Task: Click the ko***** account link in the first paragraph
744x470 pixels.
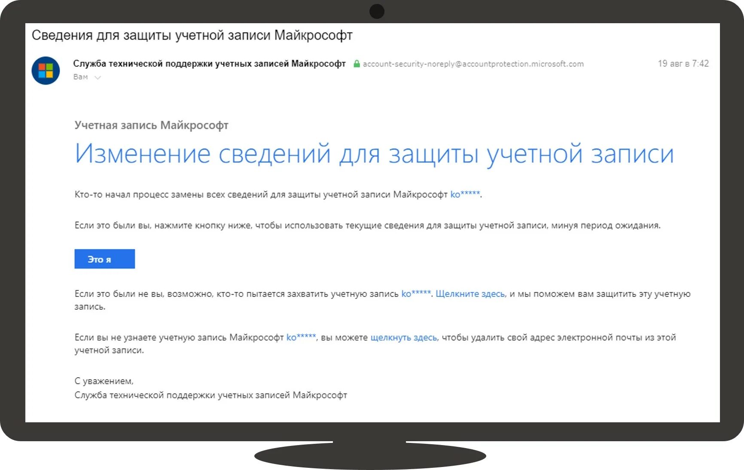Action: pos(465,194)
